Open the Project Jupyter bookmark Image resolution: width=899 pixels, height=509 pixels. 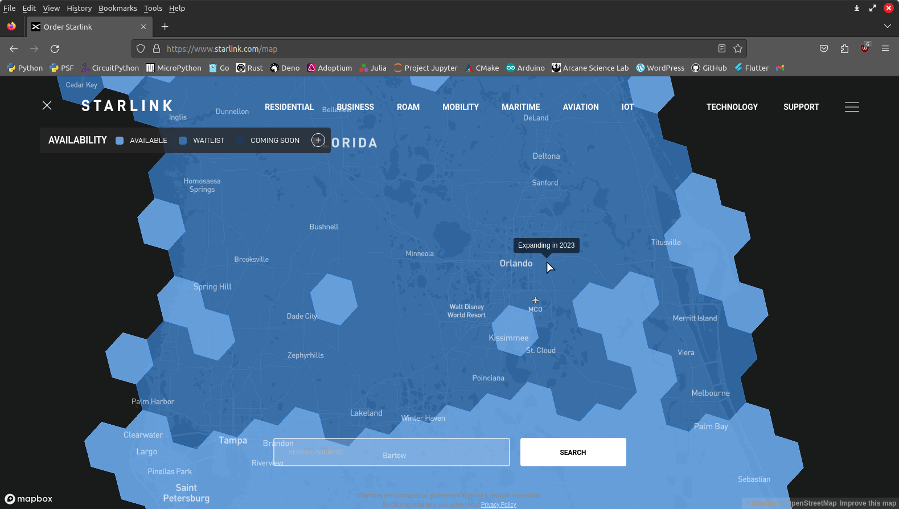click(x=426, y=68)
